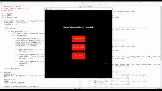This screenshot has width=162, height=91.
Task: Open Run menu in menu_system.py window
Action: (x=92, y=5)
